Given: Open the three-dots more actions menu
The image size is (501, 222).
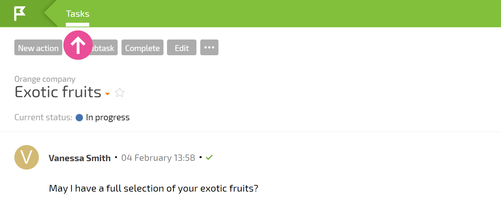Looking at the screenshot, I should [209, 48].
